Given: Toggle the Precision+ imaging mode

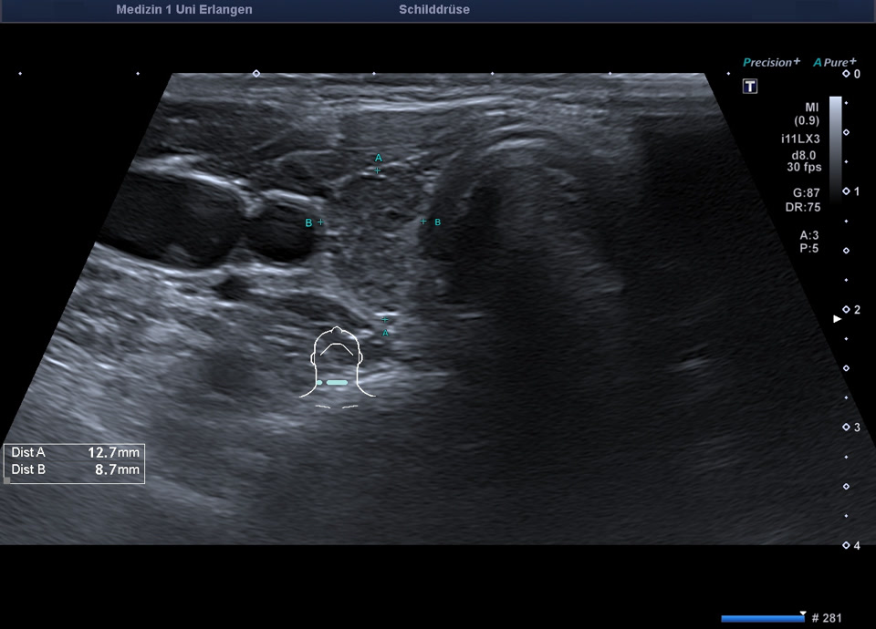Looking at the screenshot, I should [771, 62].
